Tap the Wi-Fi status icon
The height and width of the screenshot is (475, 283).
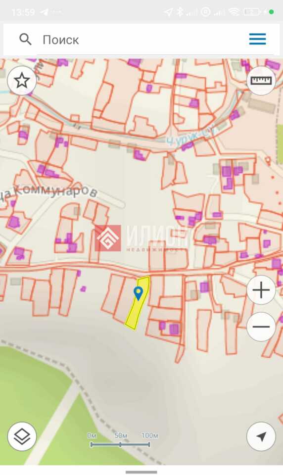click(x=234, y=12)
